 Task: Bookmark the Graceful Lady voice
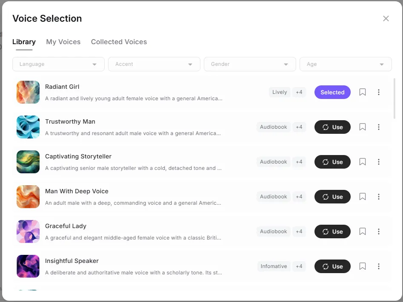[362, 231]
